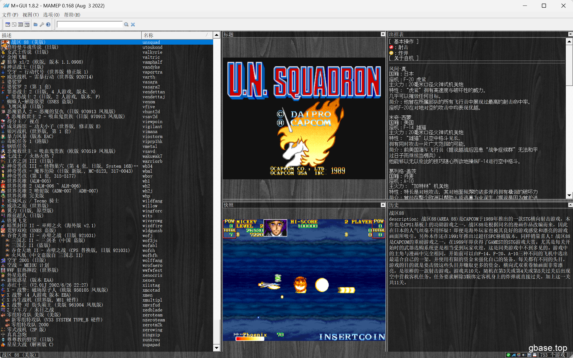
Task: Close the 出招表 panel
Action: (571, 34)
